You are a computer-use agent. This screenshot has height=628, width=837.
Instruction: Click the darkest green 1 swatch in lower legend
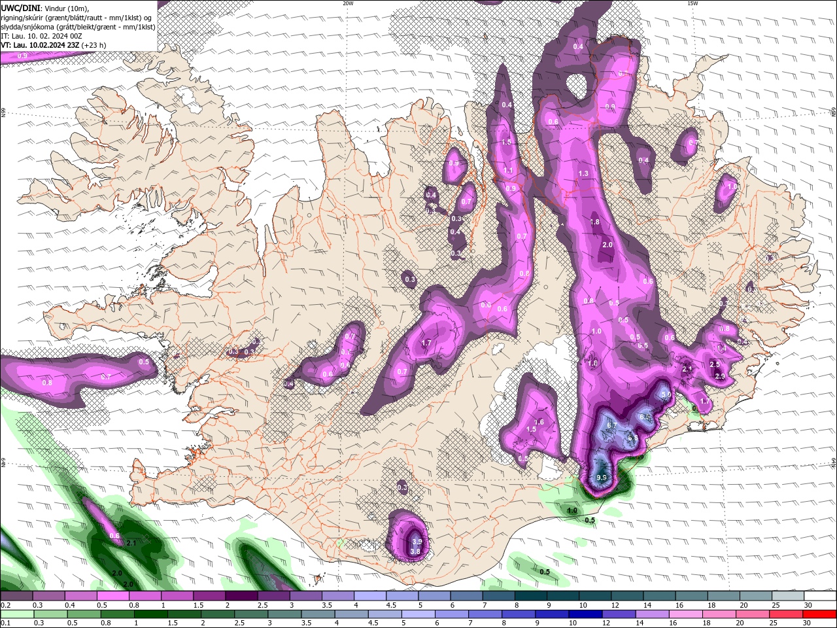point(152,614)
